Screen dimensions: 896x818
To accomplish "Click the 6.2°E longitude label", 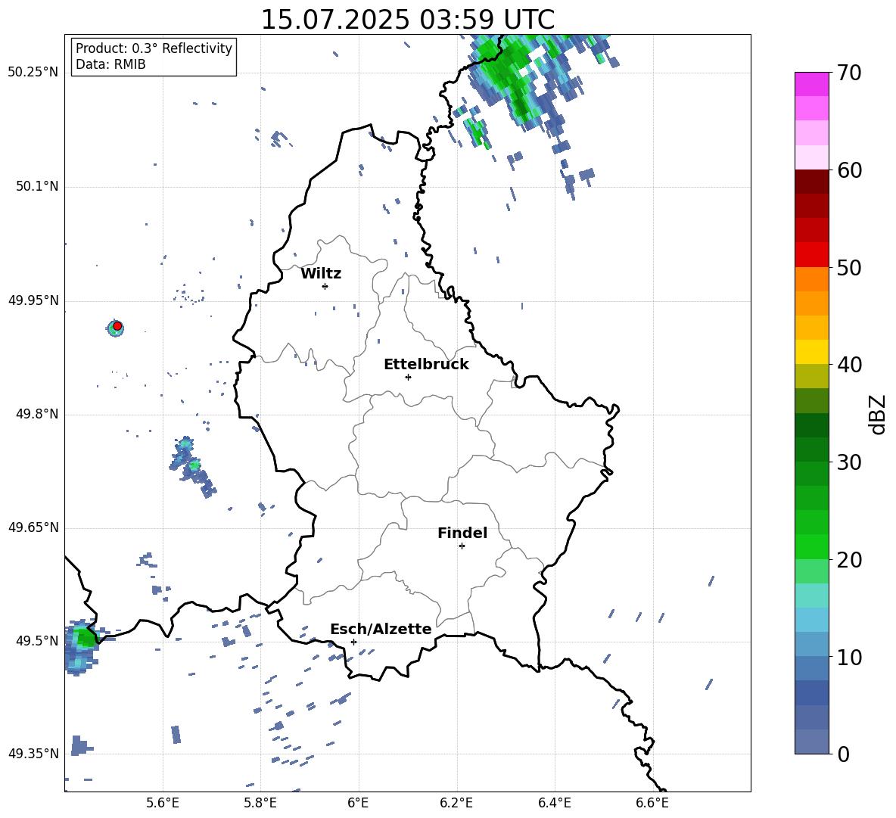I will tap(456, 803).
